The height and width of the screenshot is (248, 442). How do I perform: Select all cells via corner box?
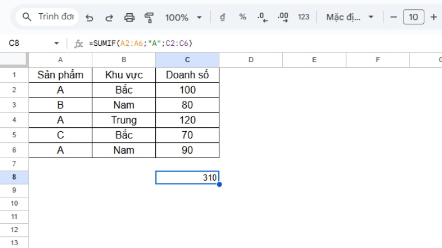click(14, 60)
